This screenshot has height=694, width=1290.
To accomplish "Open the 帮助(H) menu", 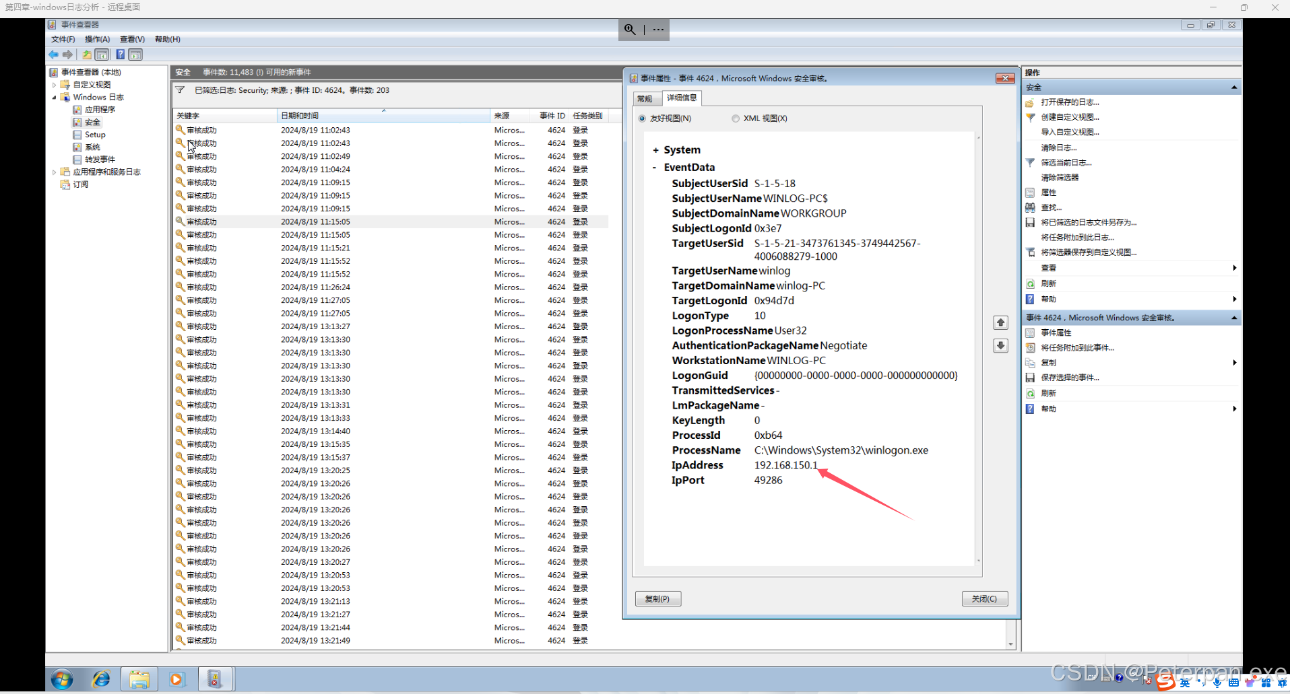I will coord(168,39).
